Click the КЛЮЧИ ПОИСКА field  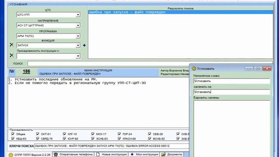[x=112, y=146]
